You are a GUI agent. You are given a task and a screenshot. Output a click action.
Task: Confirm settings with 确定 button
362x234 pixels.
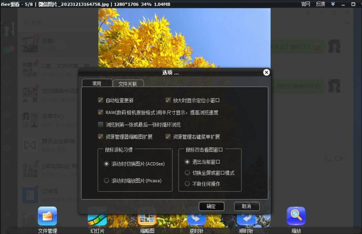pyautogui.click(x=212, y=206)
